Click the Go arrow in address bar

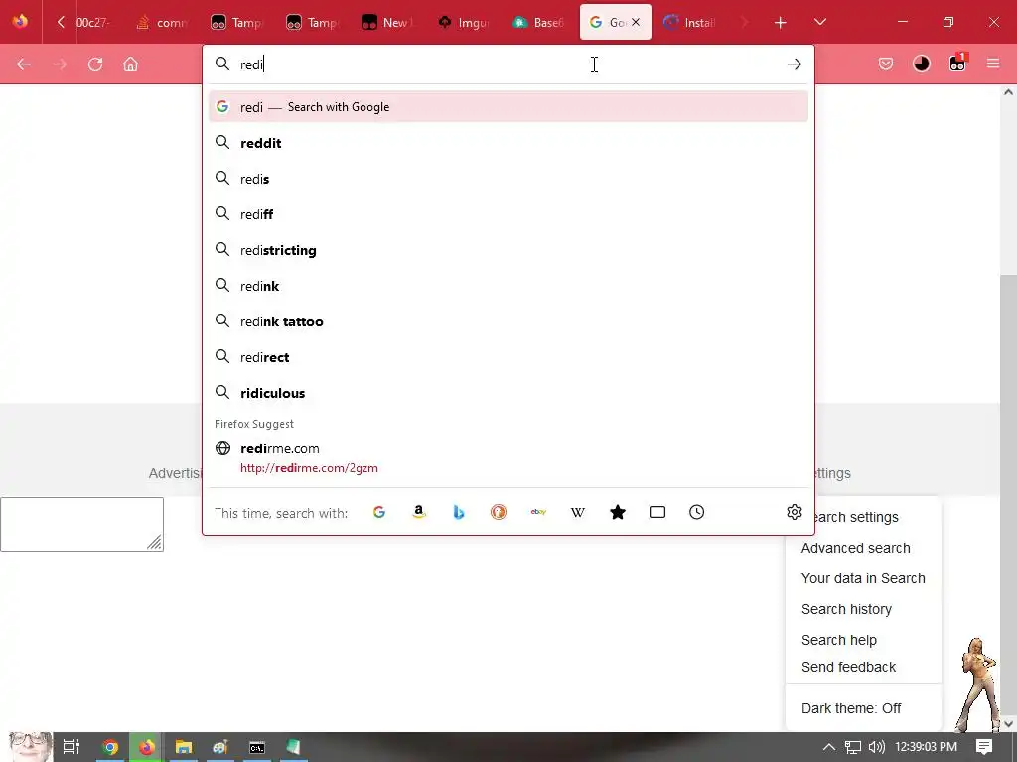[x=794, y=64]
